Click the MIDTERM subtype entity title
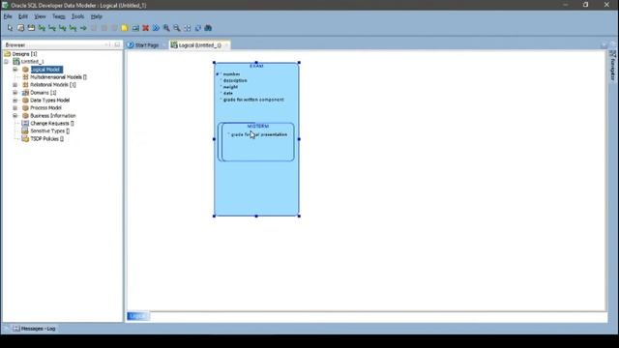 coord(258,127)
